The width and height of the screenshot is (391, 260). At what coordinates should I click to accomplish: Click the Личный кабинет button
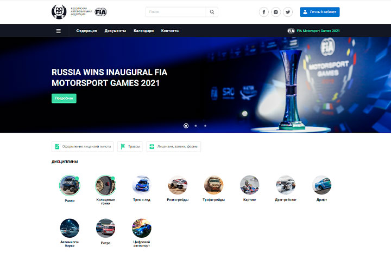(320, 12)
